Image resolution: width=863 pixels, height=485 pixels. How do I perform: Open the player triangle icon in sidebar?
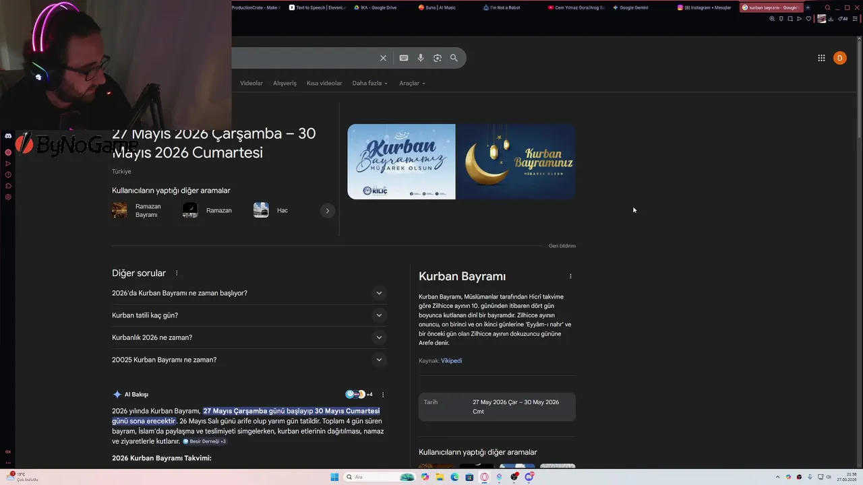click(x=8, y=164)
